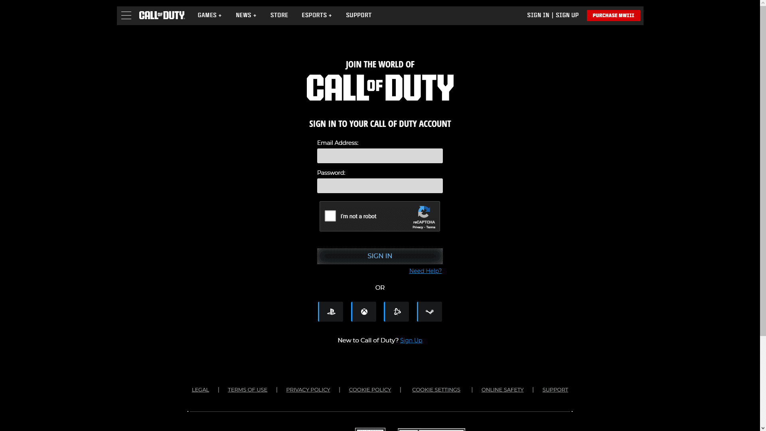Open the COOKIE SETTINGS footer link
766x431 pixels.
pyautogui.click(x=436, y=389)
